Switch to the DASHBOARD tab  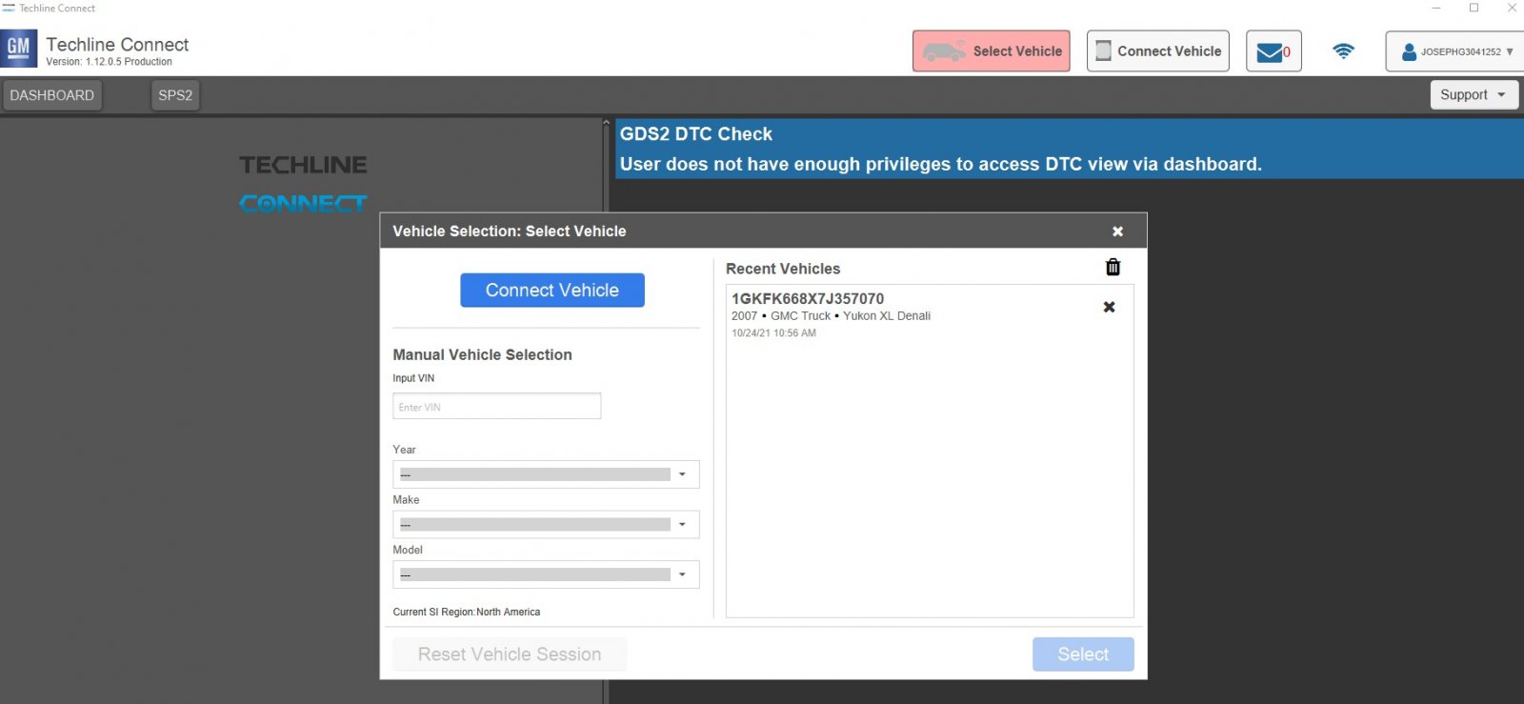51,95
